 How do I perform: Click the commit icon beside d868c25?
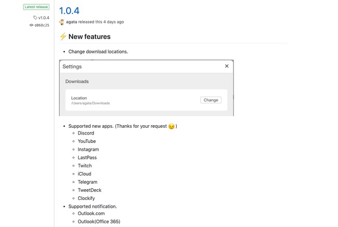tap(31, 25)
